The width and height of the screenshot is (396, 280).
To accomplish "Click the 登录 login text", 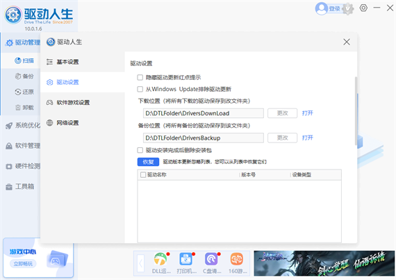I will 334,9.
